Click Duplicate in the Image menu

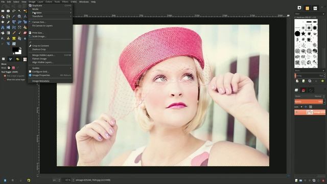click(51, 6)
